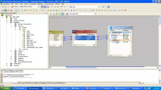Pick the yellow sigma Aggregator transformation icon
Viewport: 161px width, 90px height.
click(x=34, y=10)
